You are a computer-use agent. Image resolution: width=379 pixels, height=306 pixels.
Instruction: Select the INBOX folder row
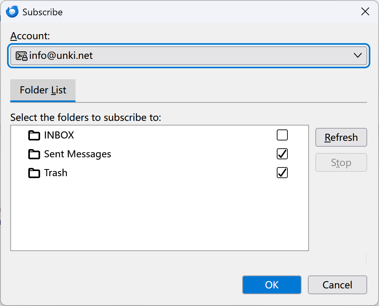tap(59, 135)
